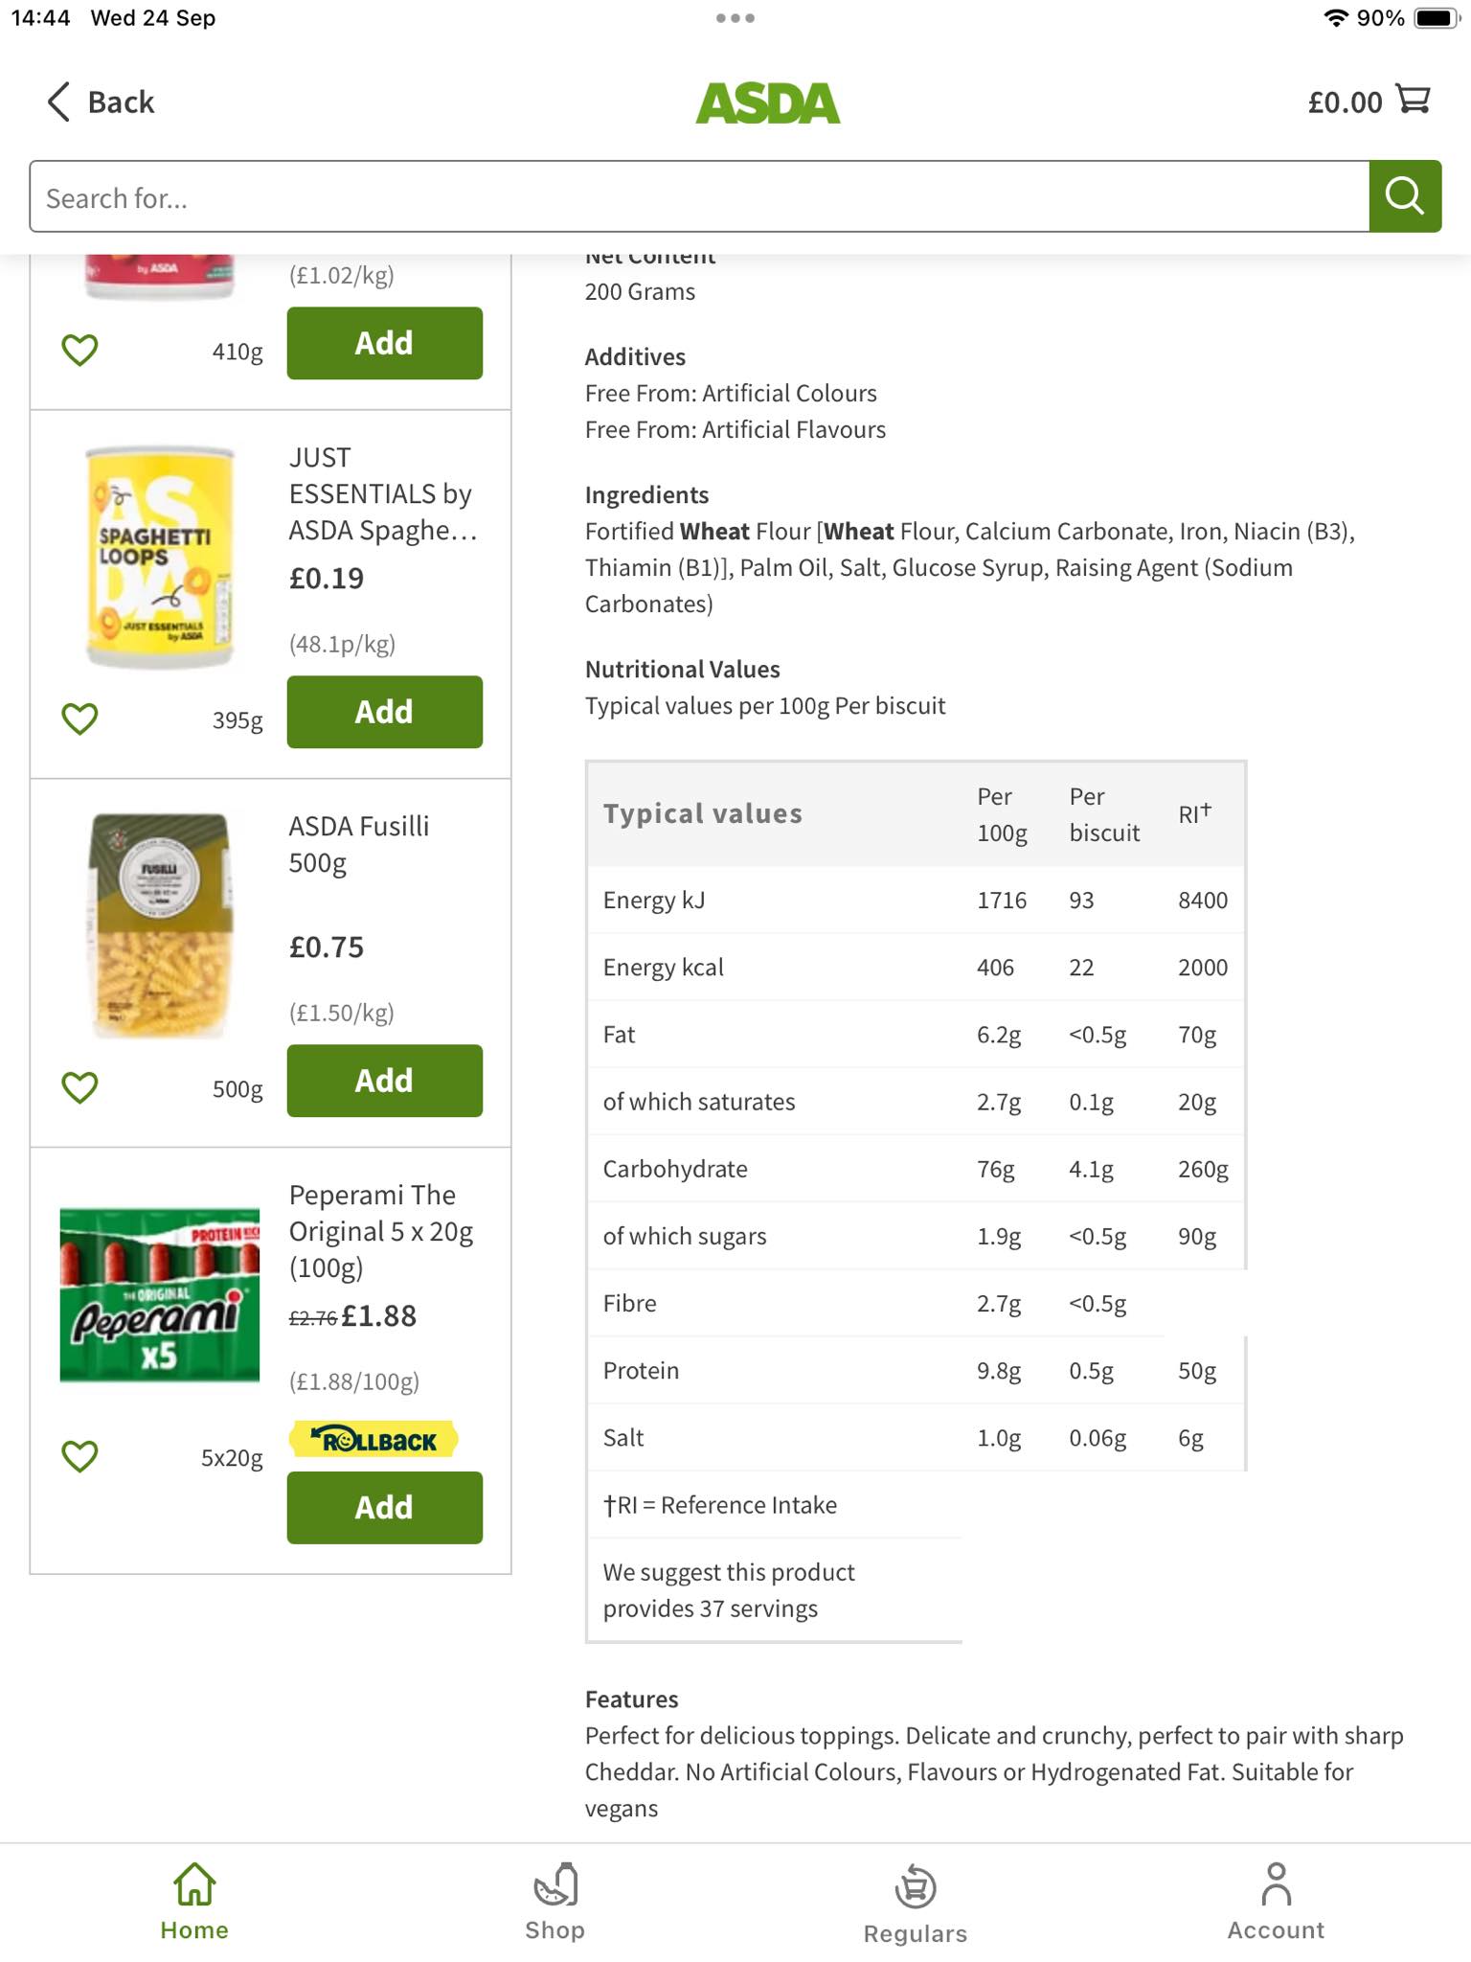Add Spaghetti Loops to basket
Image resolution: width=1471 pixels, height=1962 pixels.
coord(385,712)
